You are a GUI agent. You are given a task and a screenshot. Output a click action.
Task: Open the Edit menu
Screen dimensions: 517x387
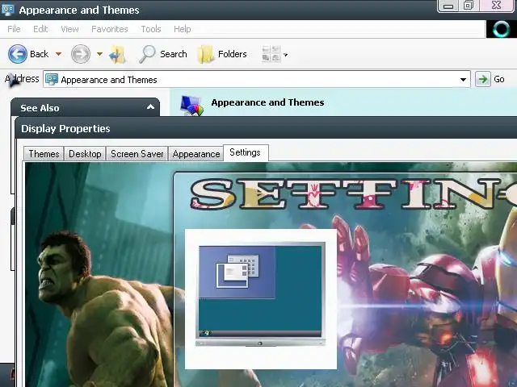(40, 29)
